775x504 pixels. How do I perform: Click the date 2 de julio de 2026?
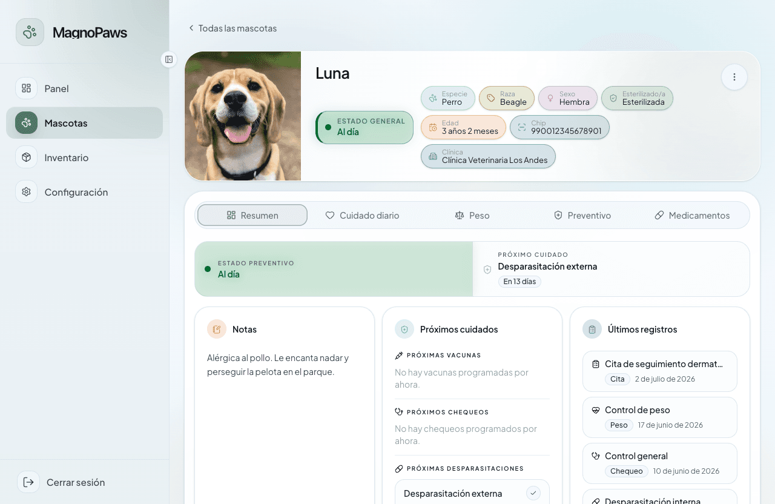click(x=665, y=379)
